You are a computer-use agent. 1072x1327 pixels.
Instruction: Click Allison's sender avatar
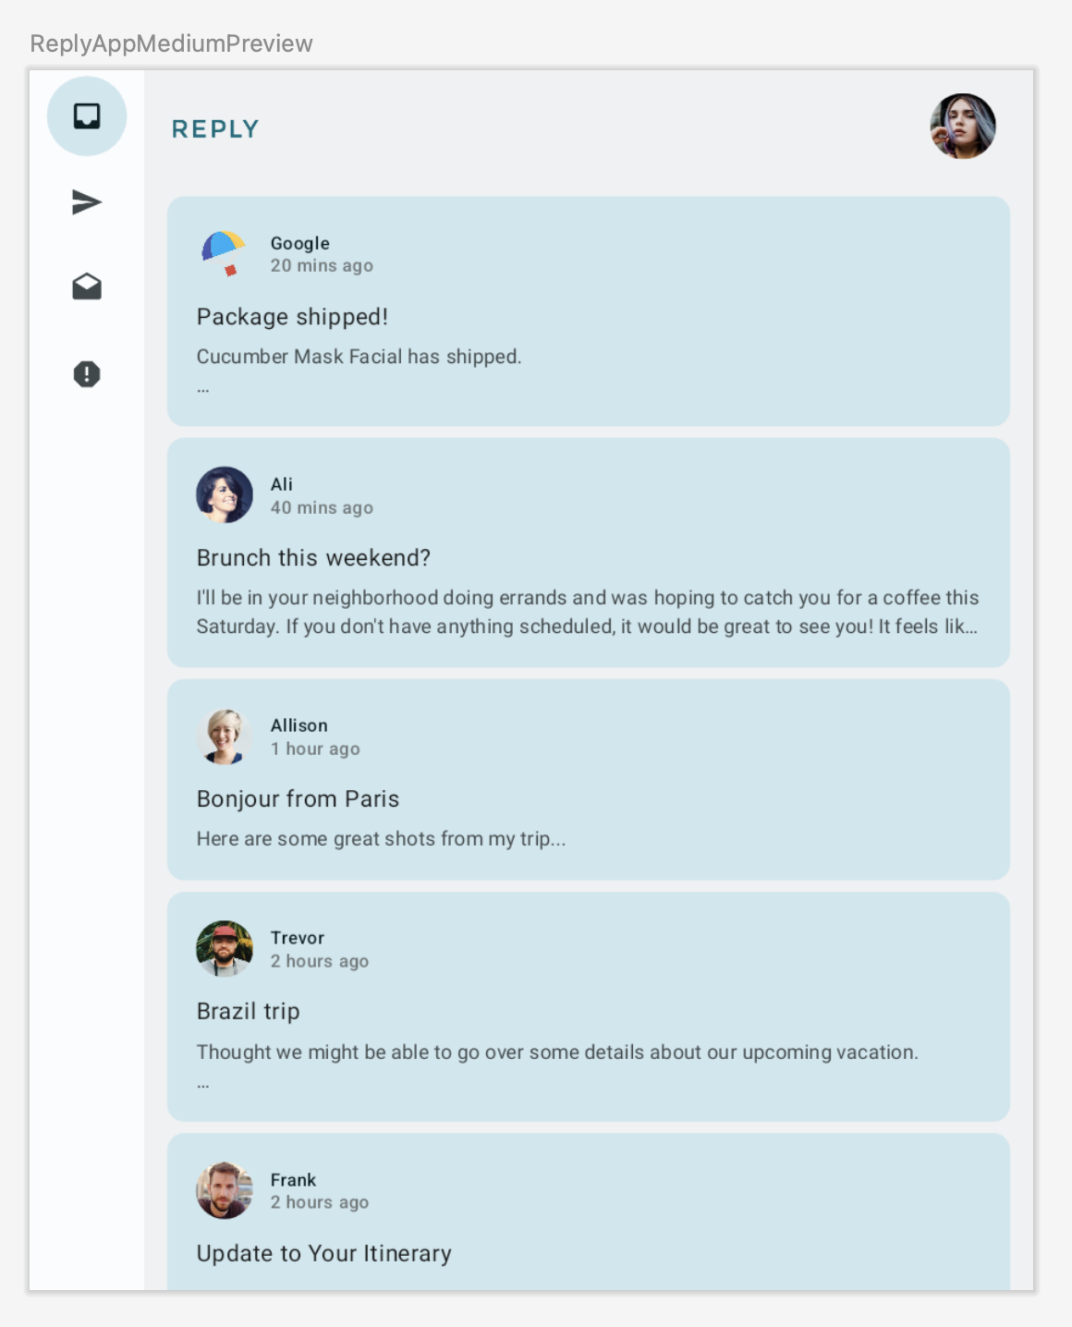225,737
